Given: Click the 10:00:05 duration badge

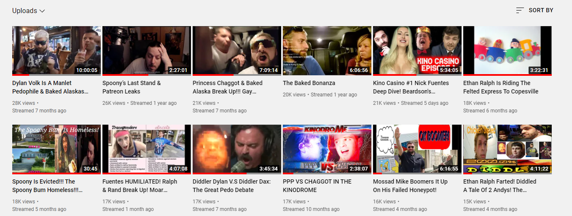Looking at the screenshot, I should (86, 70).
